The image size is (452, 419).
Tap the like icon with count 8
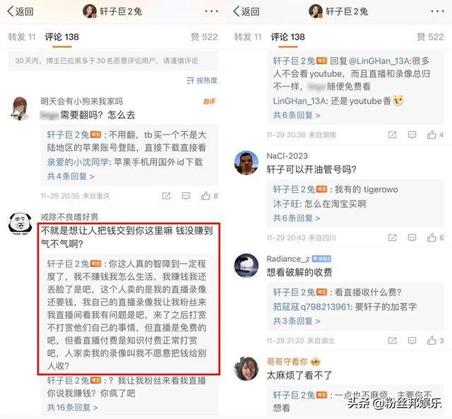click(206, 196)
